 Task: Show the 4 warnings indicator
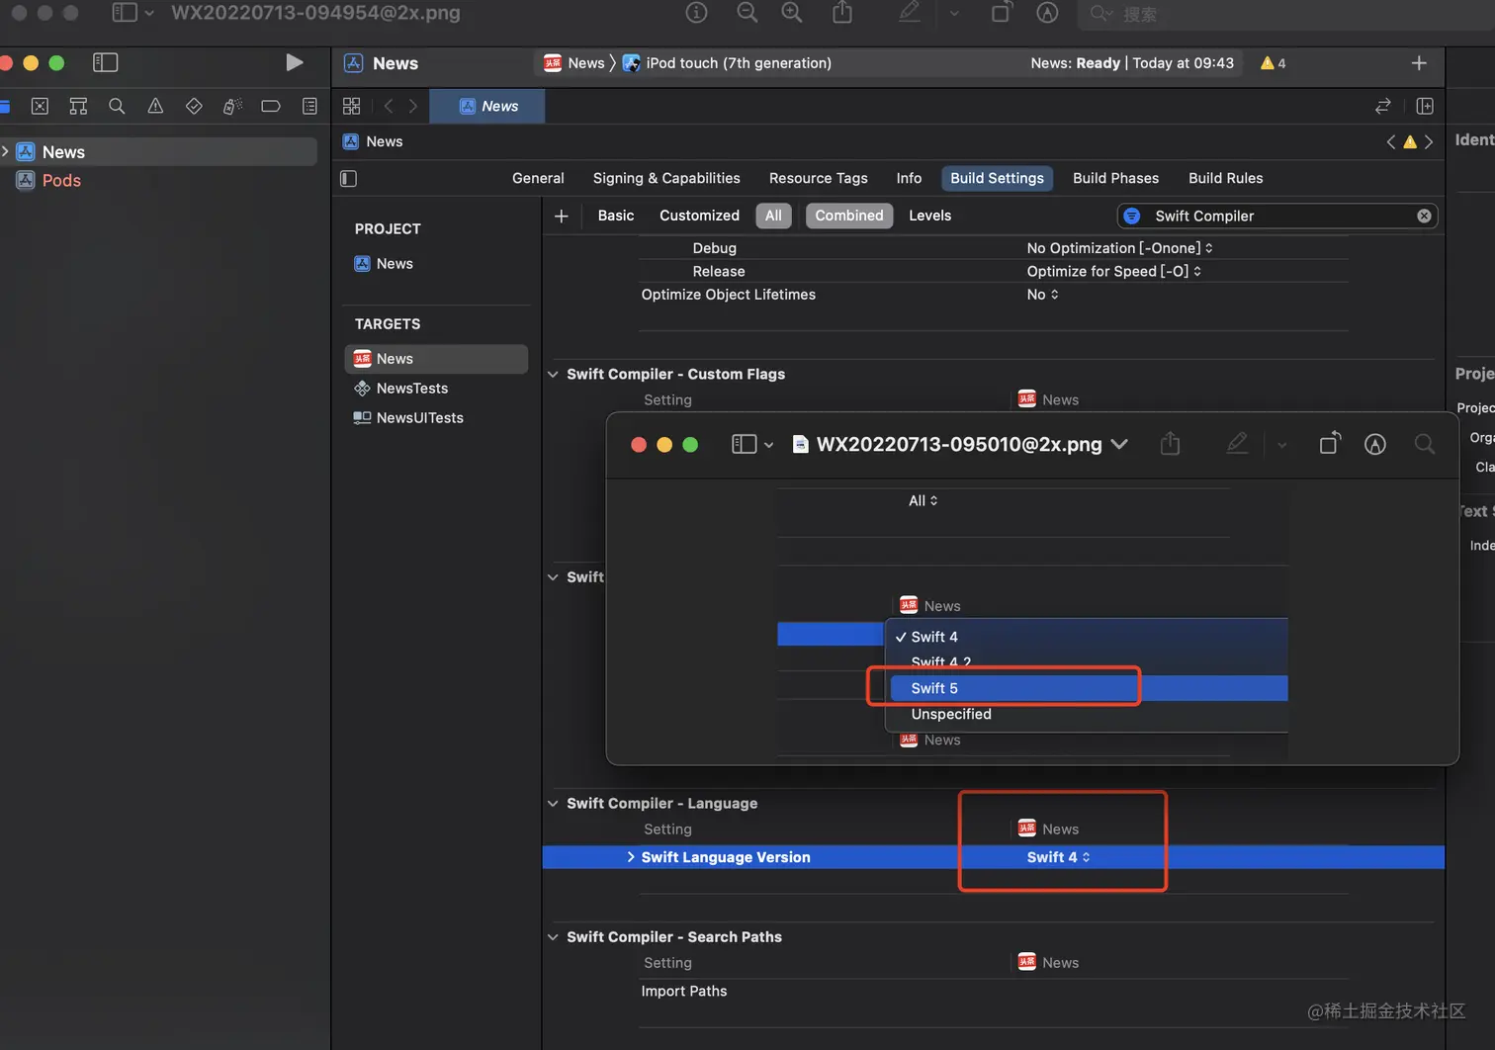pyautogui.click(x=1274, y=62)
